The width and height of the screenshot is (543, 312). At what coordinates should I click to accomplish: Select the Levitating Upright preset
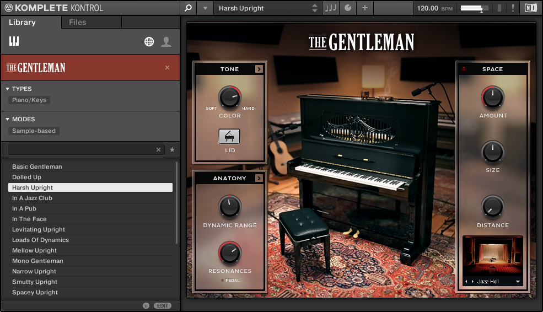90,229
